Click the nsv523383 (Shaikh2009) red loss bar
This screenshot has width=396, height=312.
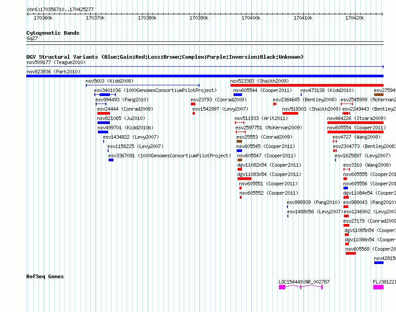tap(307, 85)
